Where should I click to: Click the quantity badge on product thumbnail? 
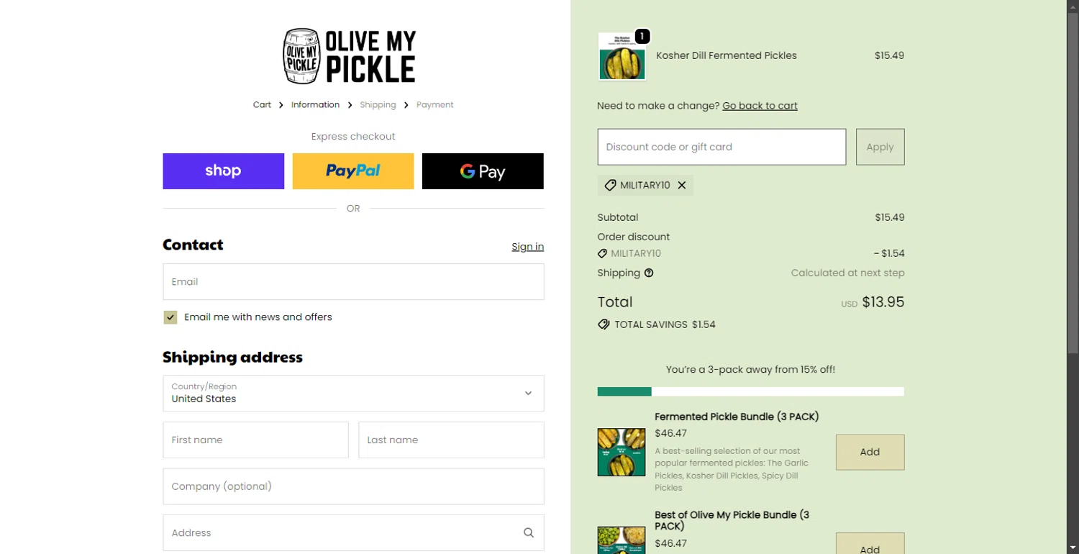pyautogui.click(x=642, y=36)
